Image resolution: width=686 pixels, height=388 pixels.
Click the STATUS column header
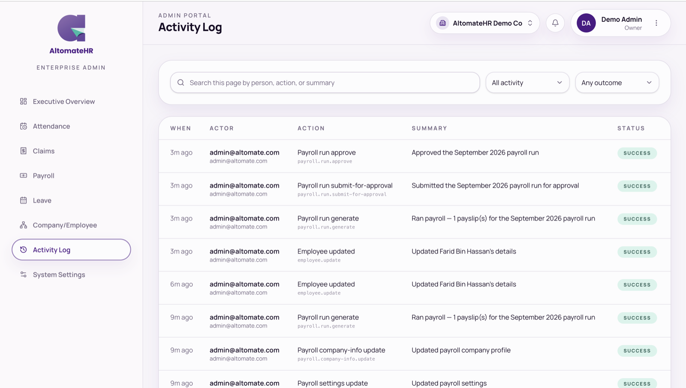pos(631,128)
